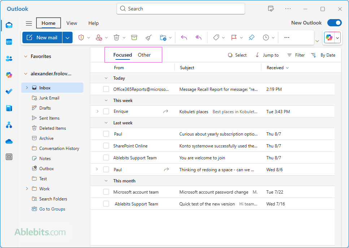Viewport: 349px width, 248px height.
Task: Open Copilot from the left sidebar
Action: point(9,75)
